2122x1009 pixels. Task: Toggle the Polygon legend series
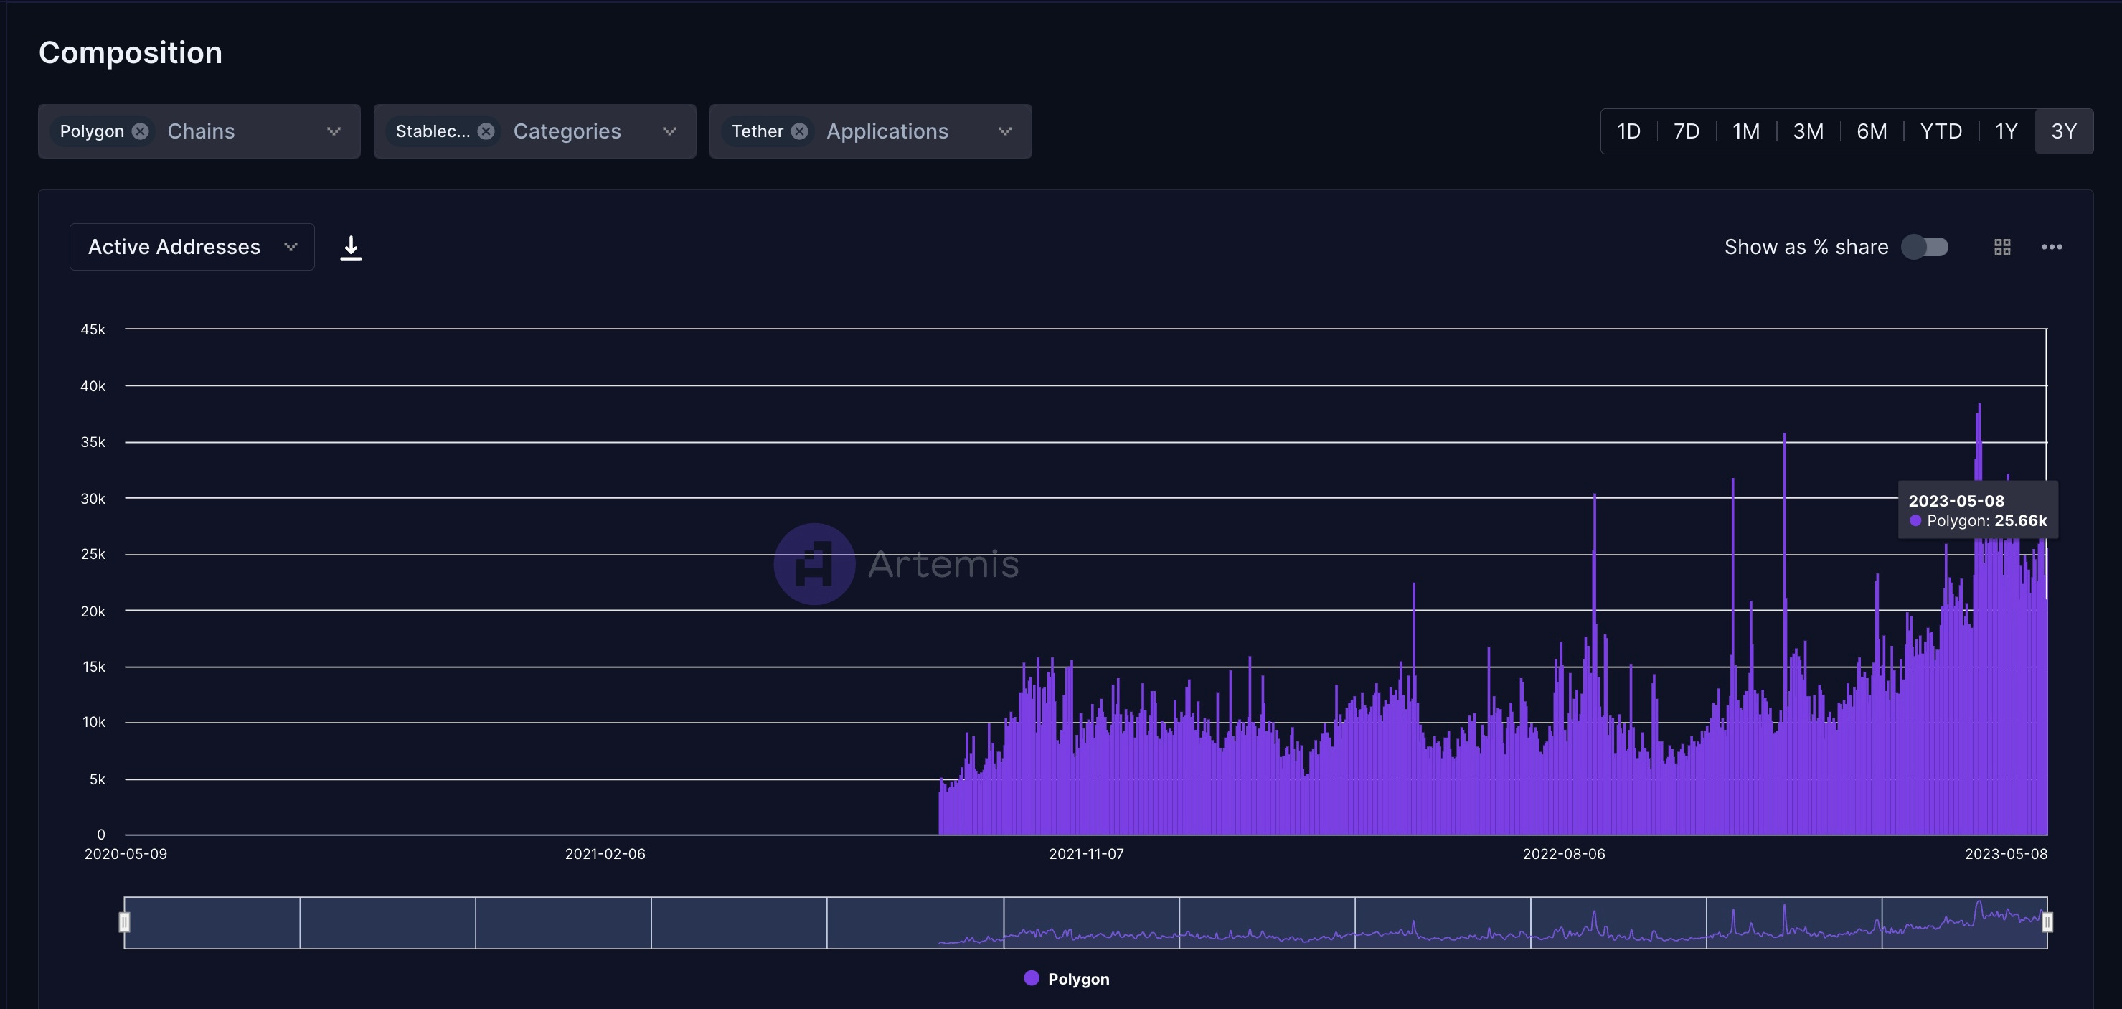click(x=1067, y=978)
